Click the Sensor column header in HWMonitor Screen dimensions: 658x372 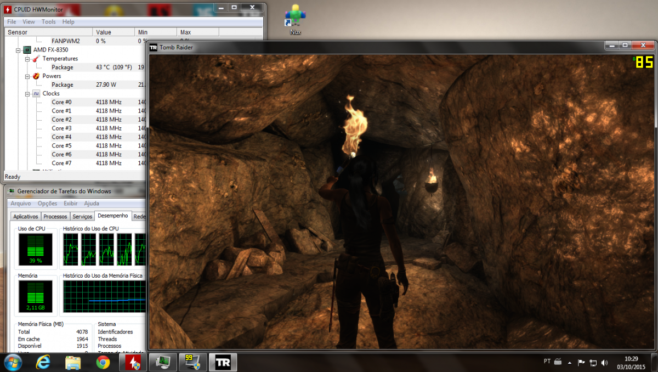[49, 32]
